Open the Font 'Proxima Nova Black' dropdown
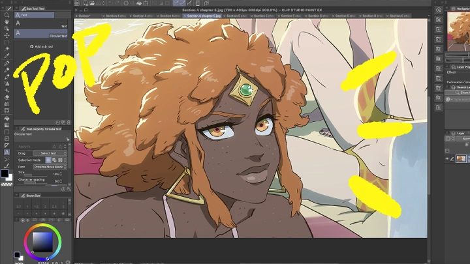470x264 pixels. [x=50, y=167]
